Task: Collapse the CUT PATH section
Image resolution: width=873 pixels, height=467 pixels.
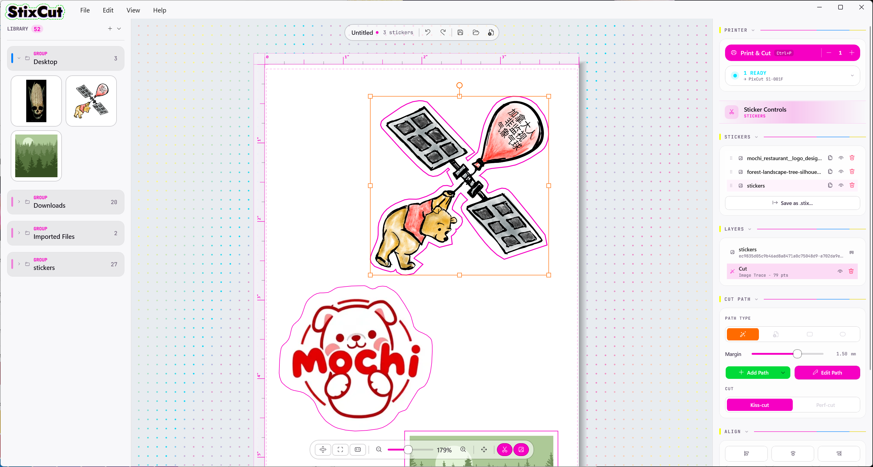Action: pyautogui.click(x=756, y=299)
